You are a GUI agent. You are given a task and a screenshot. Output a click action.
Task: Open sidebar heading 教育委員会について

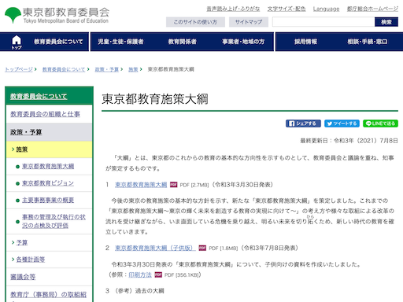tap(39, 96)
